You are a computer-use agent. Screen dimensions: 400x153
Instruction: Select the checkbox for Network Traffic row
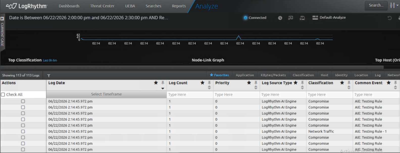(x=23, y=132)
